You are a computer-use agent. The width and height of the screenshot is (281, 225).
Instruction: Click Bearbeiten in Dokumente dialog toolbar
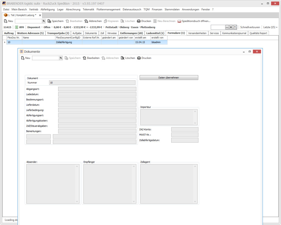pyautogui.click(x=91, y=58)
